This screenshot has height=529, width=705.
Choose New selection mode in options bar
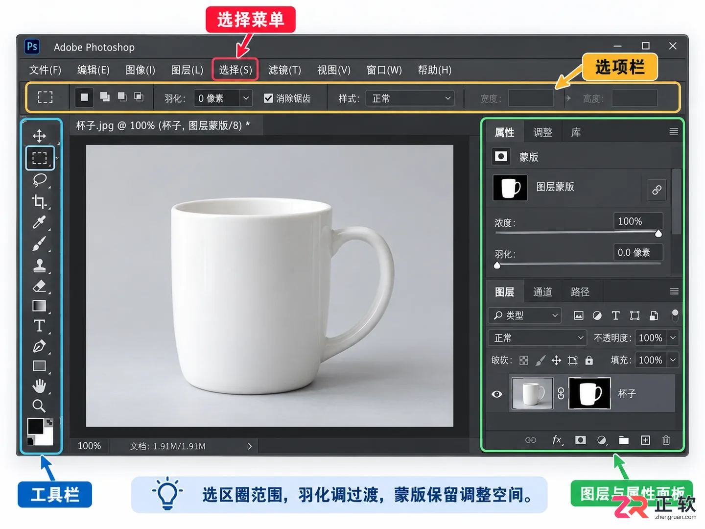click(84, 97)
